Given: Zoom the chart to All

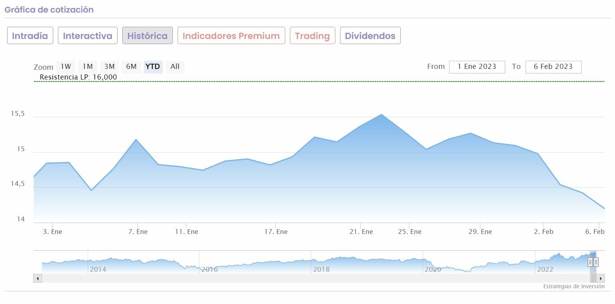Looking at the screenshot, I should 175,67.
